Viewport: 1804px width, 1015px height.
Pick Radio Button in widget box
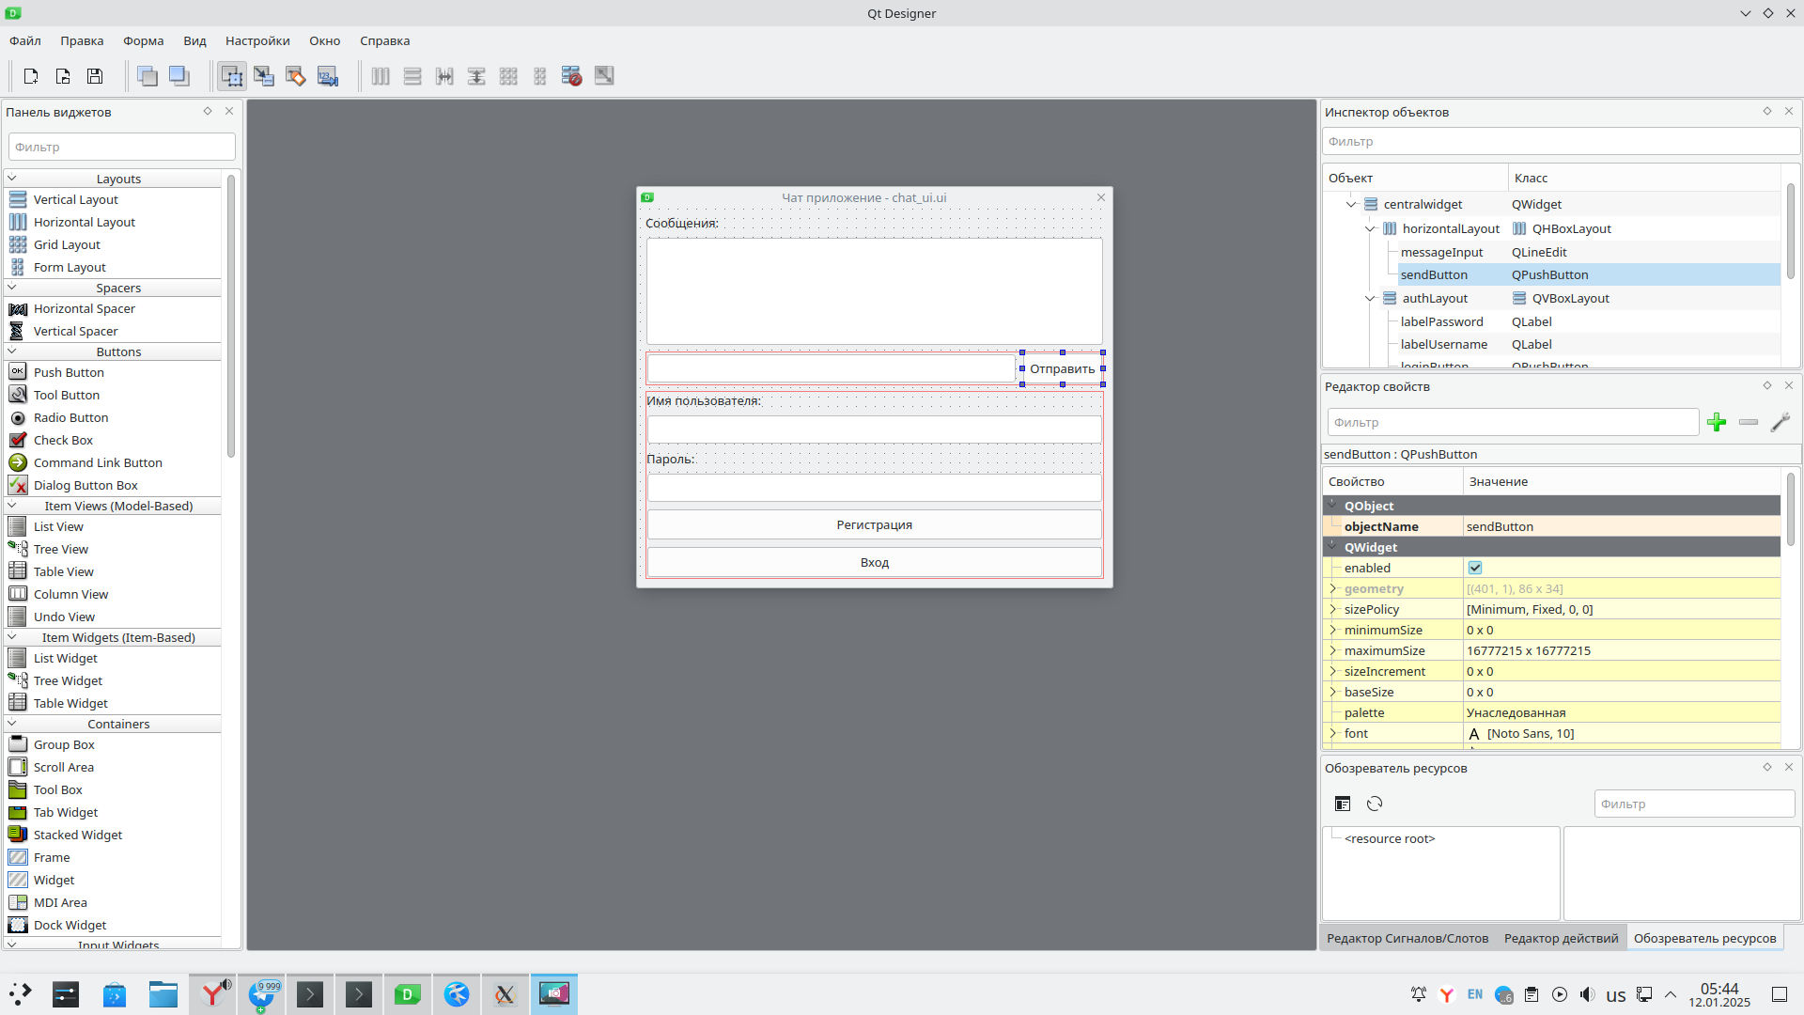click(x=70, y=417)
